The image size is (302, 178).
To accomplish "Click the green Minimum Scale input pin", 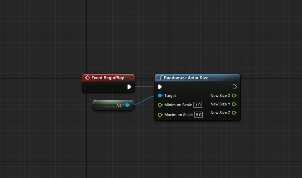I will tap(160, 105).
